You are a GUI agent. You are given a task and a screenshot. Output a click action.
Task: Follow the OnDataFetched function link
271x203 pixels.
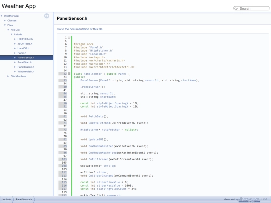pyautogui.click(x=99, y=123)
